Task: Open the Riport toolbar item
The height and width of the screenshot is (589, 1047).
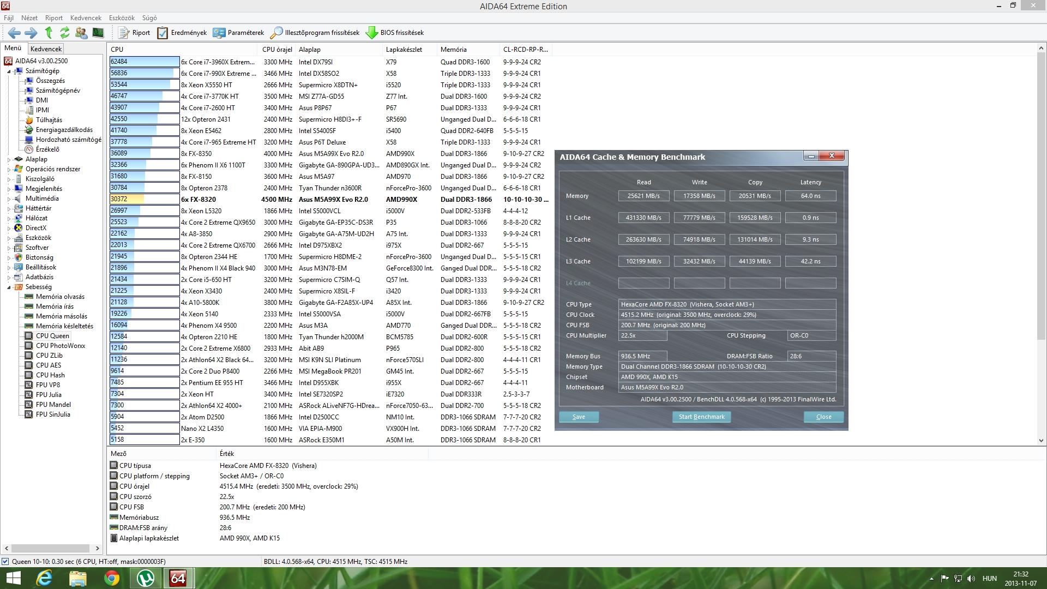Action: click(134, 33)
